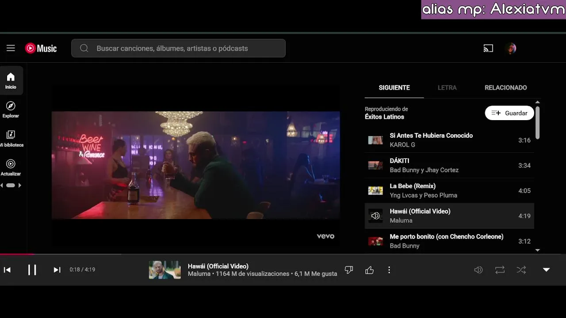566x318 pixels.
Task: Play Me porto bonito from the queue
Action: (449, 241)
